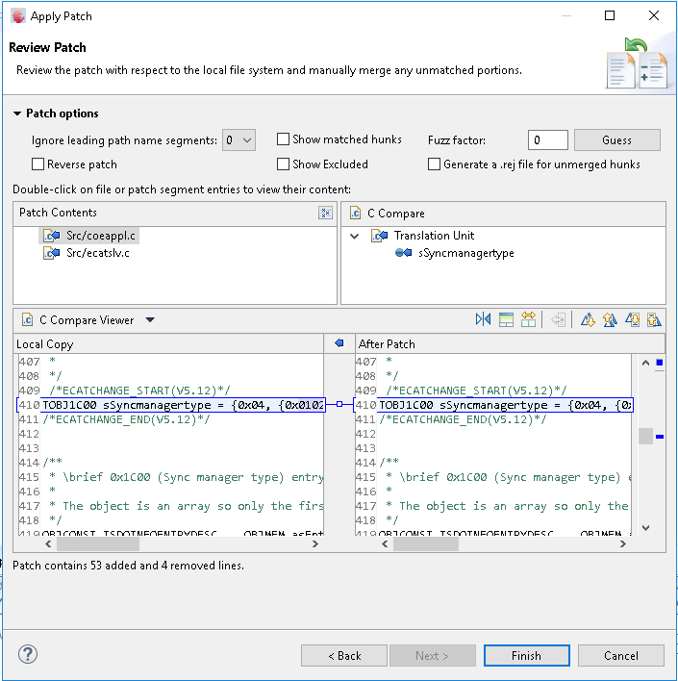Image resolution: width=678 pixels, height=681 pixels.
Task: Click the Fuzz factor input field
Action: 547,140
